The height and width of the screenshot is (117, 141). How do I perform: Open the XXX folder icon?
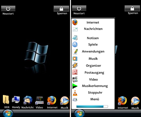[6, 100]
